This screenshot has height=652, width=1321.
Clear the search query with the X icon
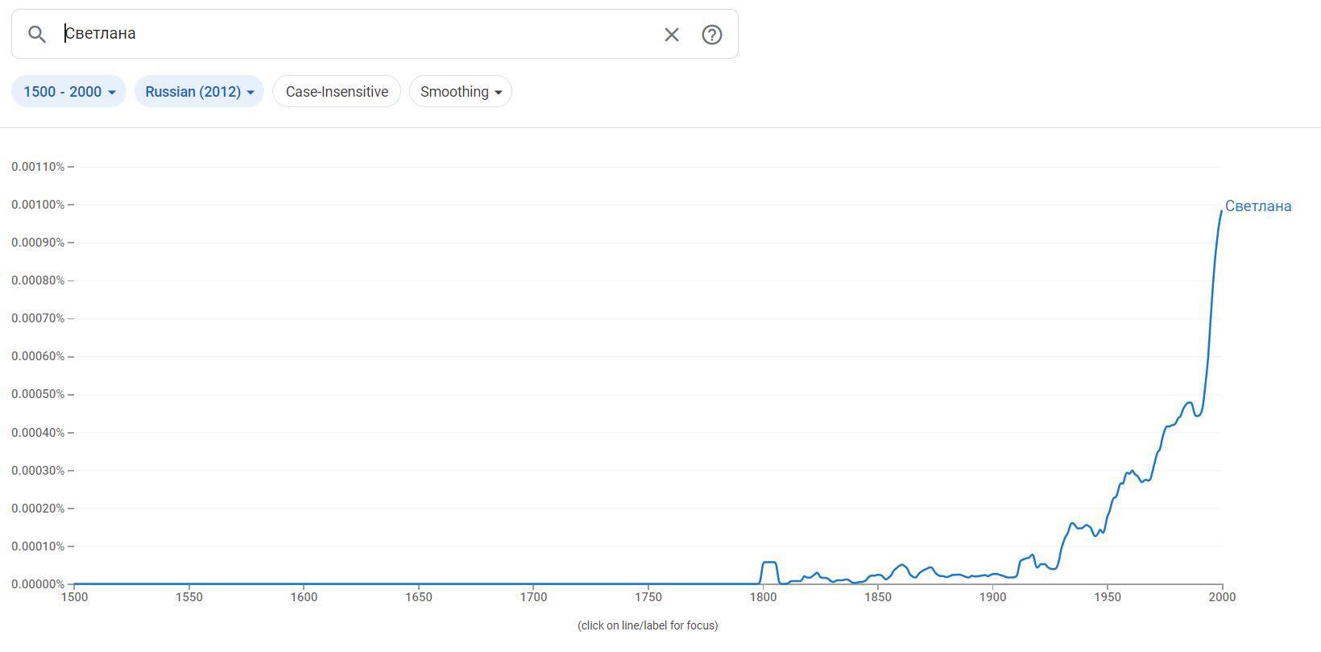671,35
